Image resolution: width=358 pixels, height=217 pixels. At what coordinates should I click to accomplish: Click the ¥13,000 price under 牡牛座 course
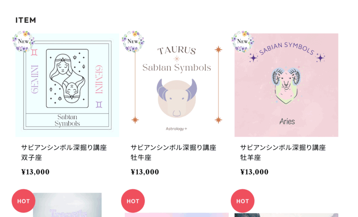pyautogui.click(x=145, y=172)
